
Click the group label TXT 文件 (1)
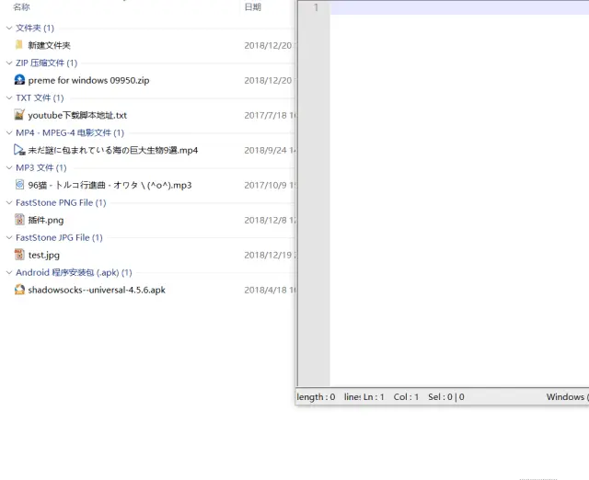tap(40, 98)
